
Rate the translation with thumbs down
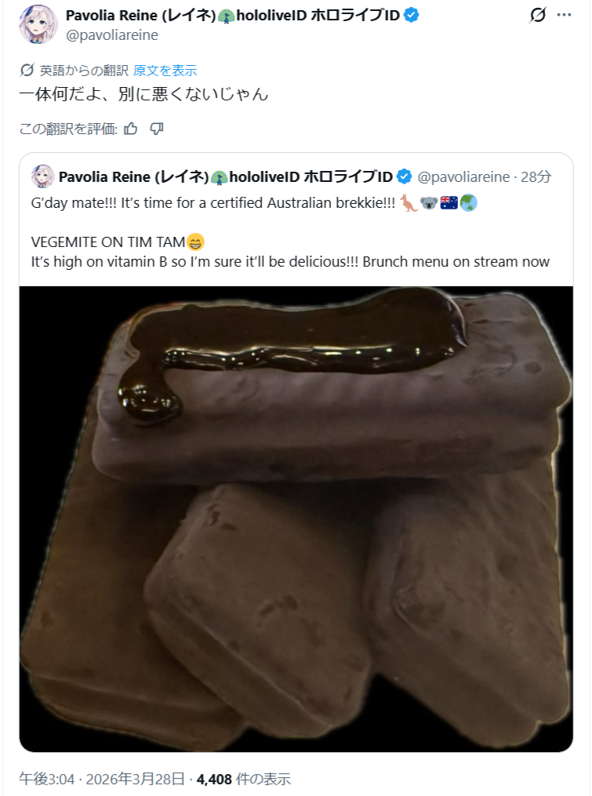click(156, 129)
